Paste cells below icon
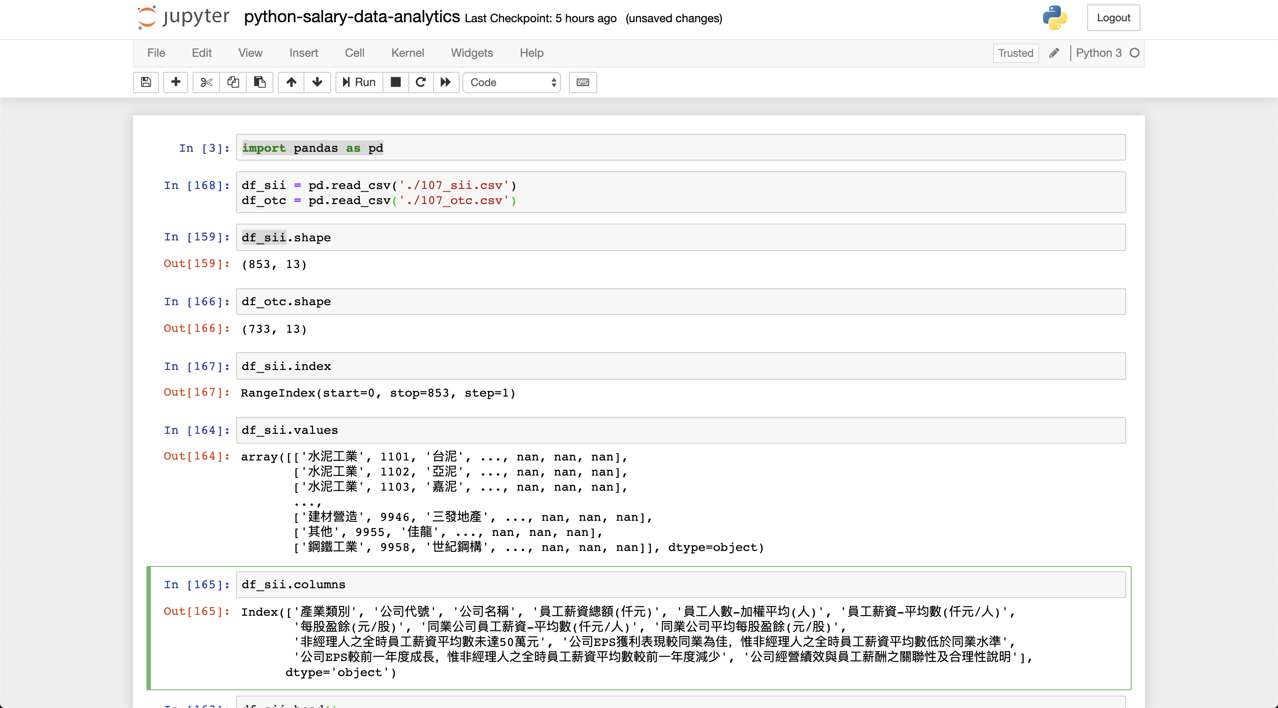Image resolution: width=1278 pixels, height=708 pixels. pyautogui.click(x=260, y=83)
